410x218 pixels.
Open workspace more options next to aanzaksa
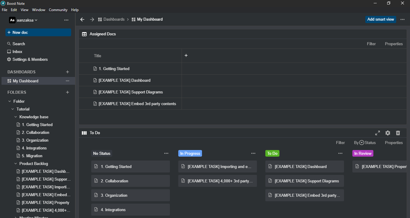tap(66, 20)
